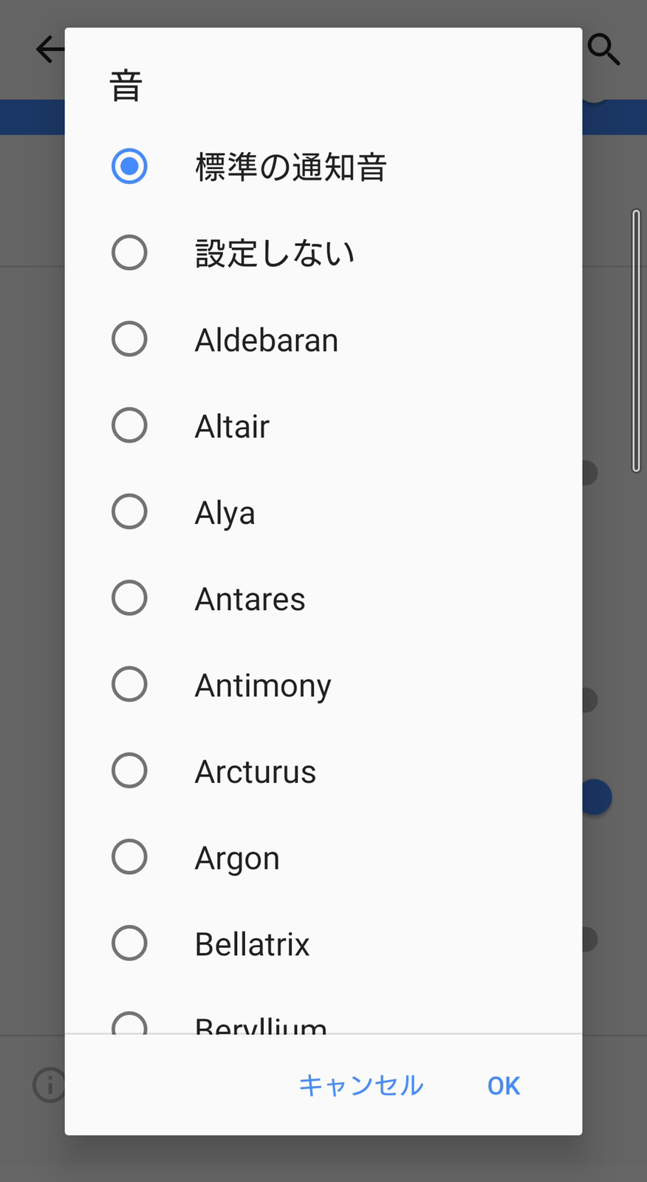Tap the back arrow icon
The image size is (647, 1182).
pos(49,49)
